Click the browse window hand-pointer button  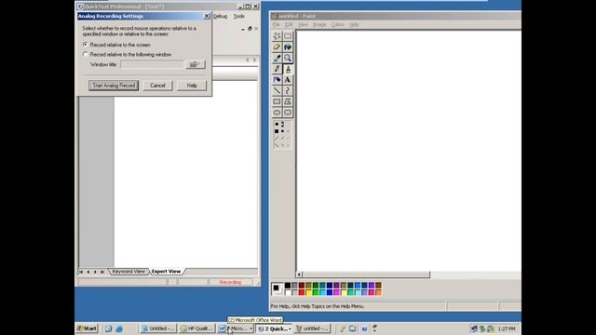196,64
